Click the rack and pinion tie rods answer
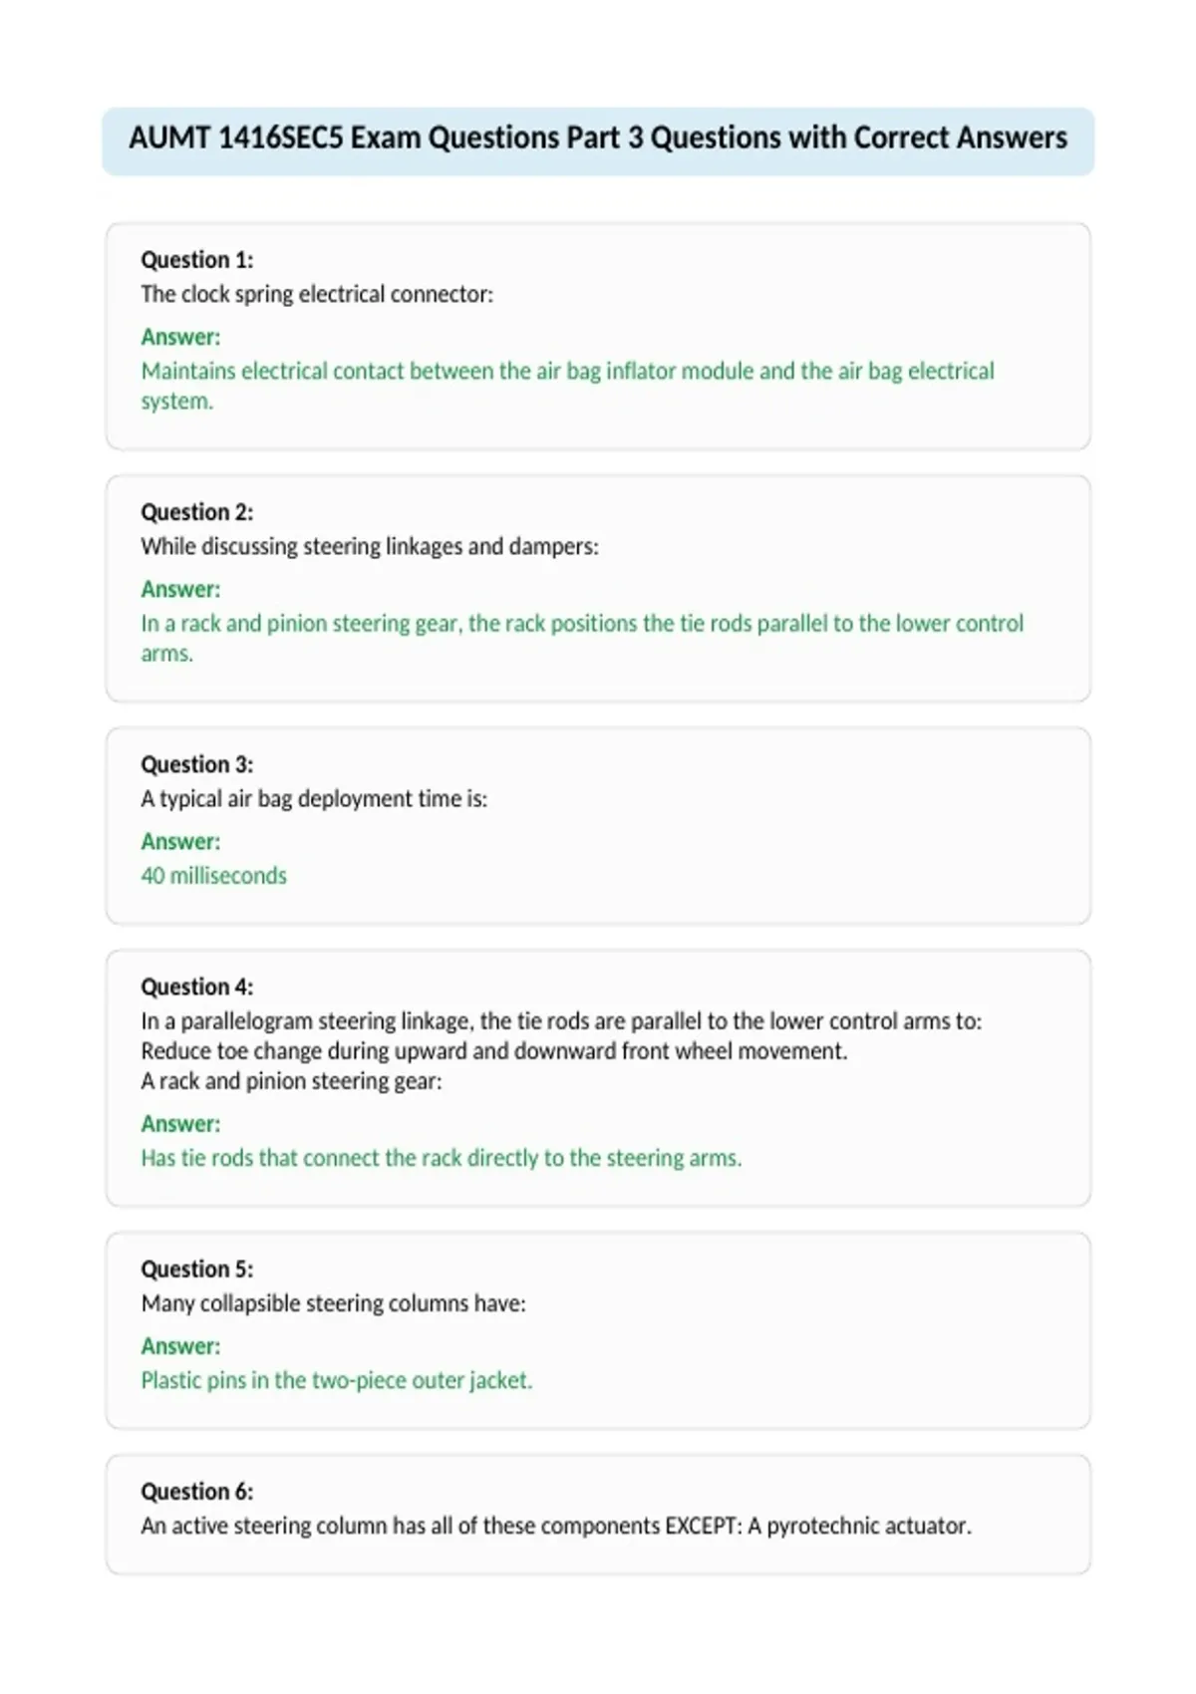Screen dimensions: 1196x1694 point(582,638)
